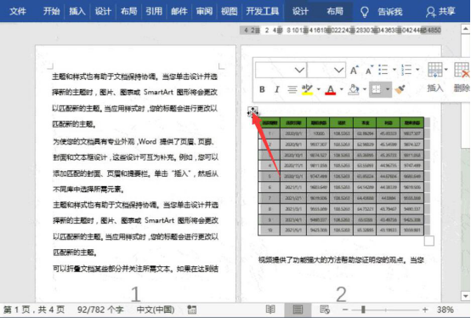471x318 pixels.
Task: Open the 文件 menu
Action: [x=18, y=11]
